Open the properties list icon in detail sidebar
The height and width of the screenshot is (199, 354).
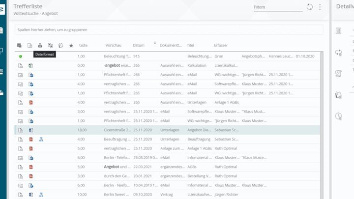[338, 31]
